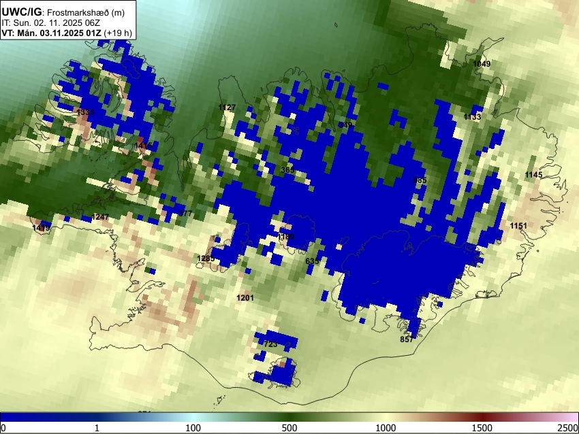
Task: Click the "Frostmarkshæð (m)" title text
Action: tap(86, 12)
